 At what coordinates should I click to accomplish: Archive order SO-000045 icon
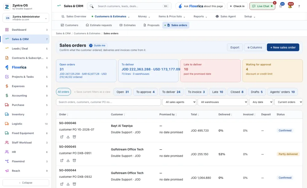(x=75, y=161)
